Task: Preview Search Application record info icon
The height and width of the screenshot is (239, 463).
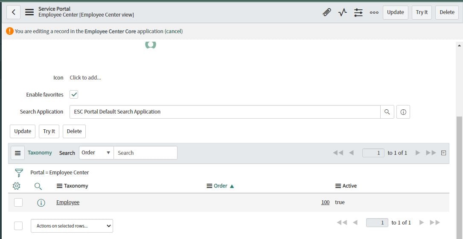Action: (403, 112)
